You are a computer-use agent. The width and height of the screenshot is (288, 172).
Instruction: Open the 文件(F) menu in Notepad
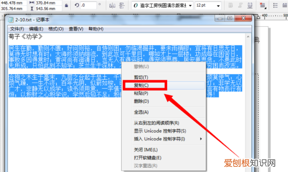coord(17,29)
